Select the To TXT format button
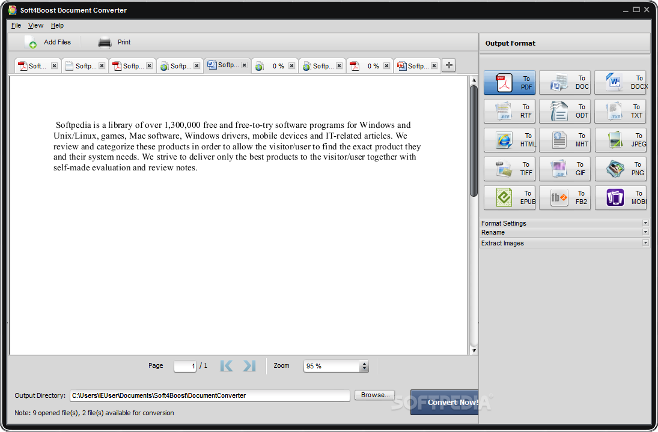Viewport: 658px width, 432px height. click(620, 111)
